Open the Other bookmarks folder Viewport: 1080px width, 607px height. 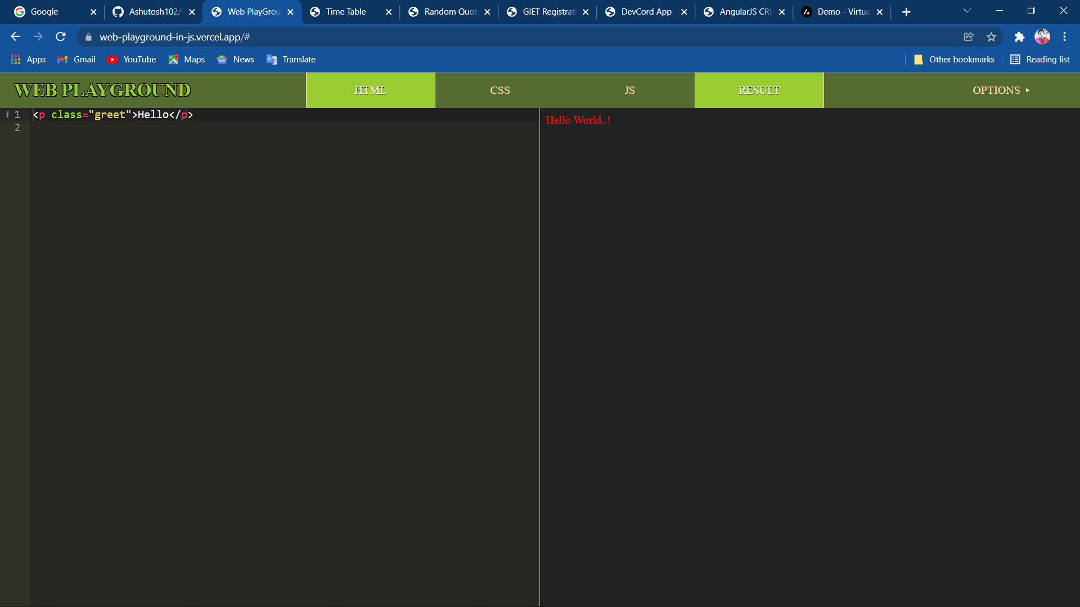954,60
